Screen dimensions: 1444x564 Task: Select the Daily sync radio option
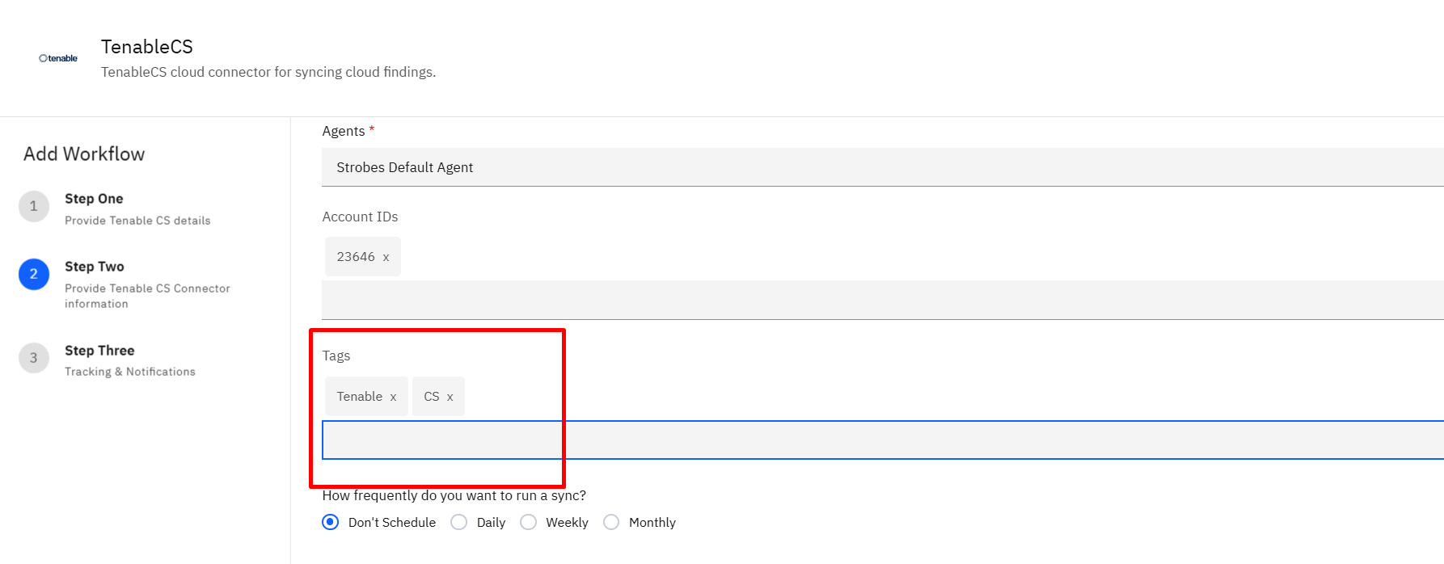pyautogui.click(x=458, y=522)
